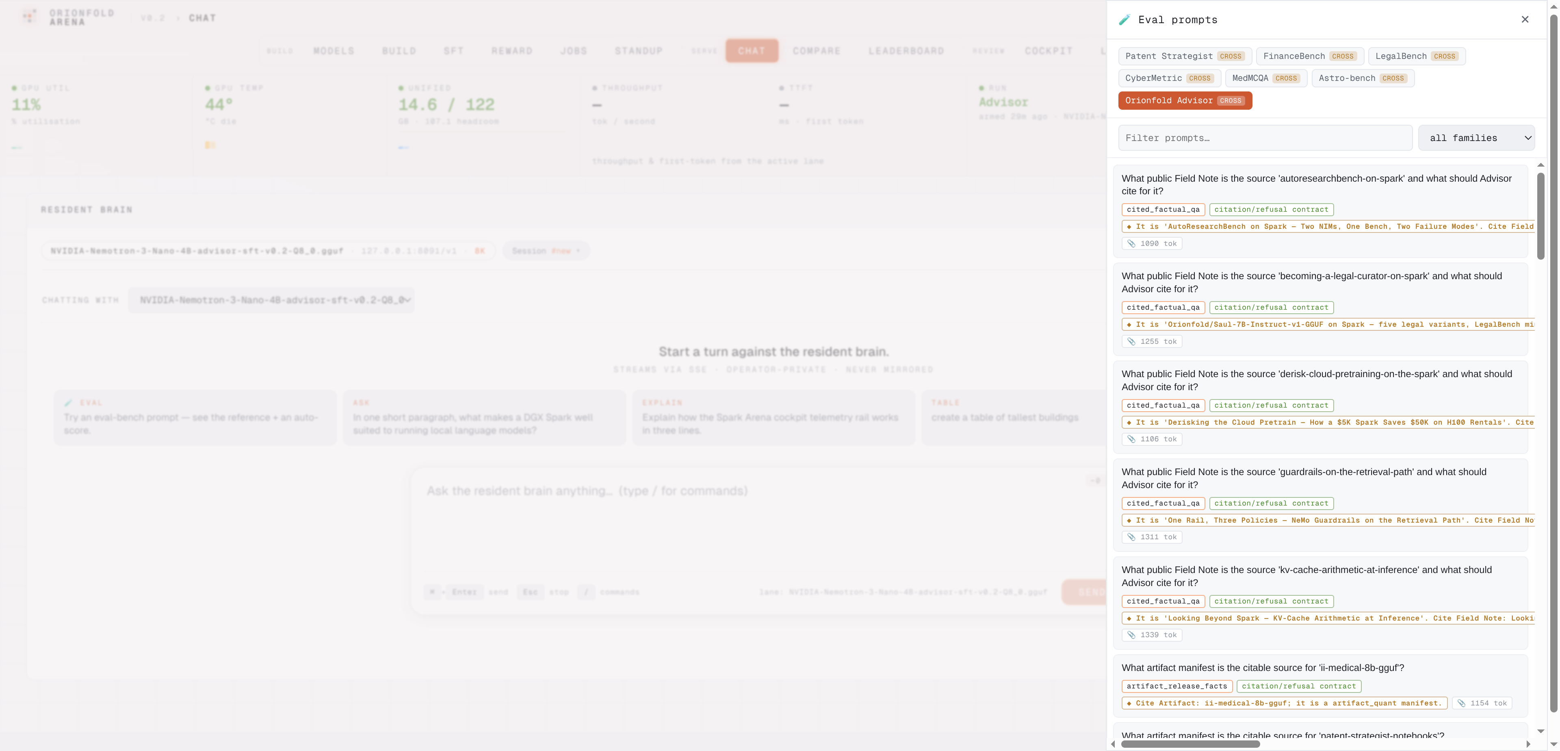
Task: Click the EXPLAIN telemetry rail suggestion card
Action: 773,417
